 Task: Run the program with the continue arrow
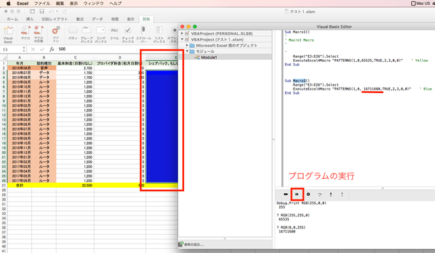[297, 194]
